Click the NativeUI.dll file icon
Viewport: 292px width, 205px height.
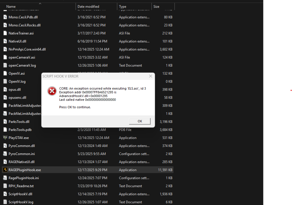[5, 41]
